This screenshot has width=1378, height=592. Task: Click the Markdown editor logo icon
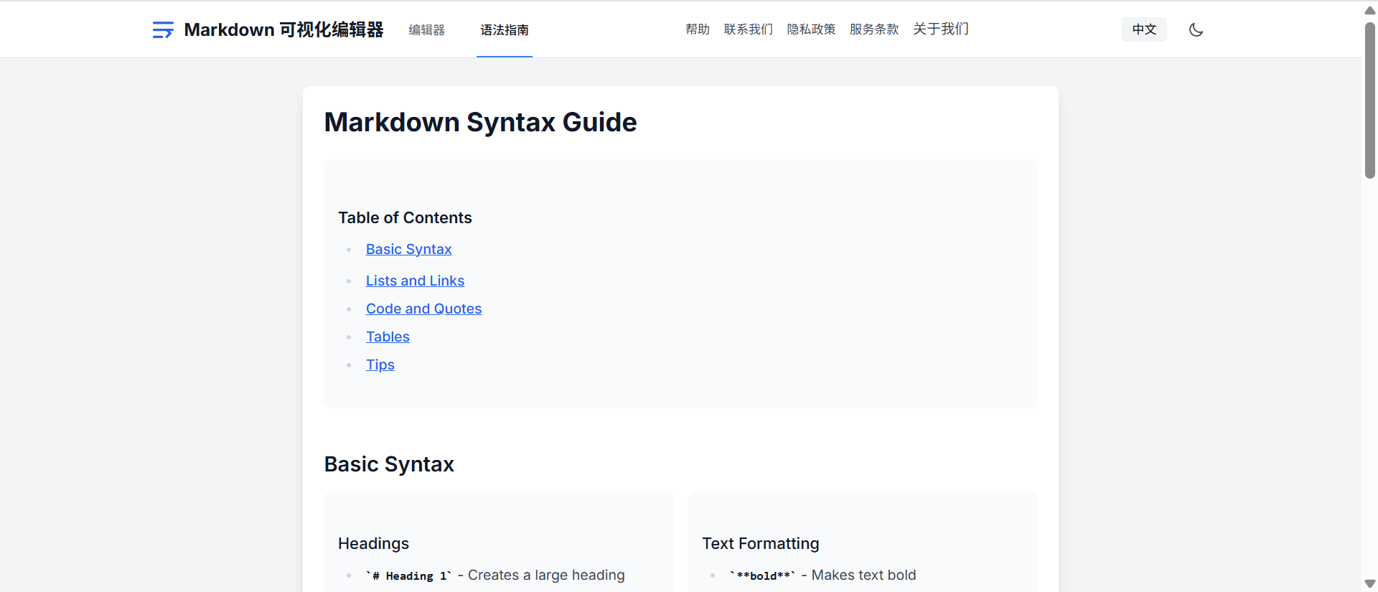[x=163, y=29]
